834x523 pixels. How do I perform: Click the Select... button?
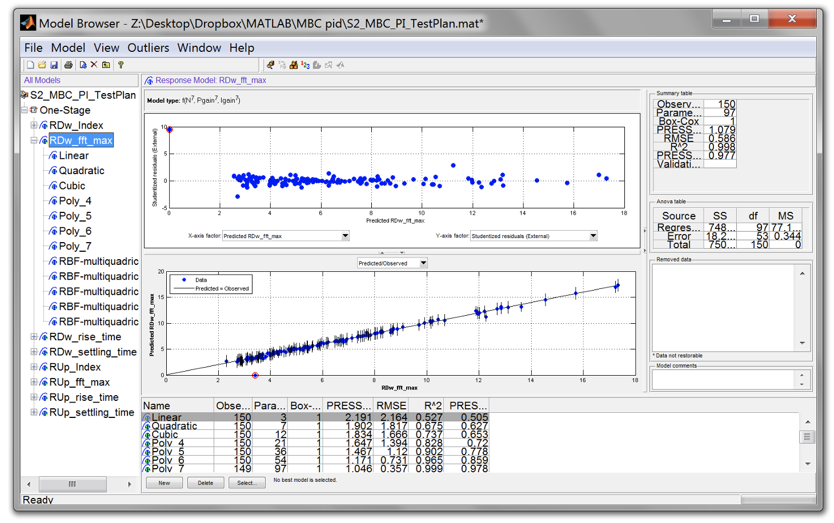point(247,483)
